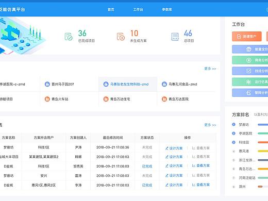Sort by 方案名称 column header

pyautogui.click(x=8, y=138)
